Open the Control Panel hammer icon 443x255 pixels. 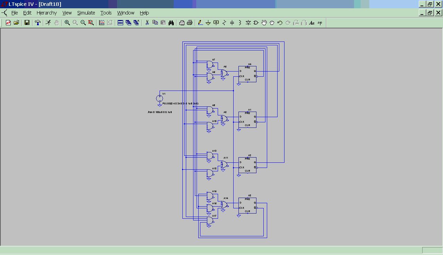pyautogui.click(x=38, y=23)
